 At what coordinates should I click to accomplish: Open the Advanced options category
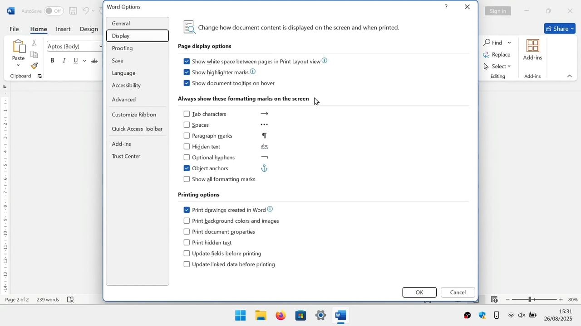click(x=124, y=100)
